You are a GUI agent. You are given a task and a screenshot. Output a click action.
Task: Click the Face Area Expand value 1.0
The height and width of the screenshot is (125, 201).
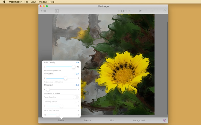[x=77, y=110]
